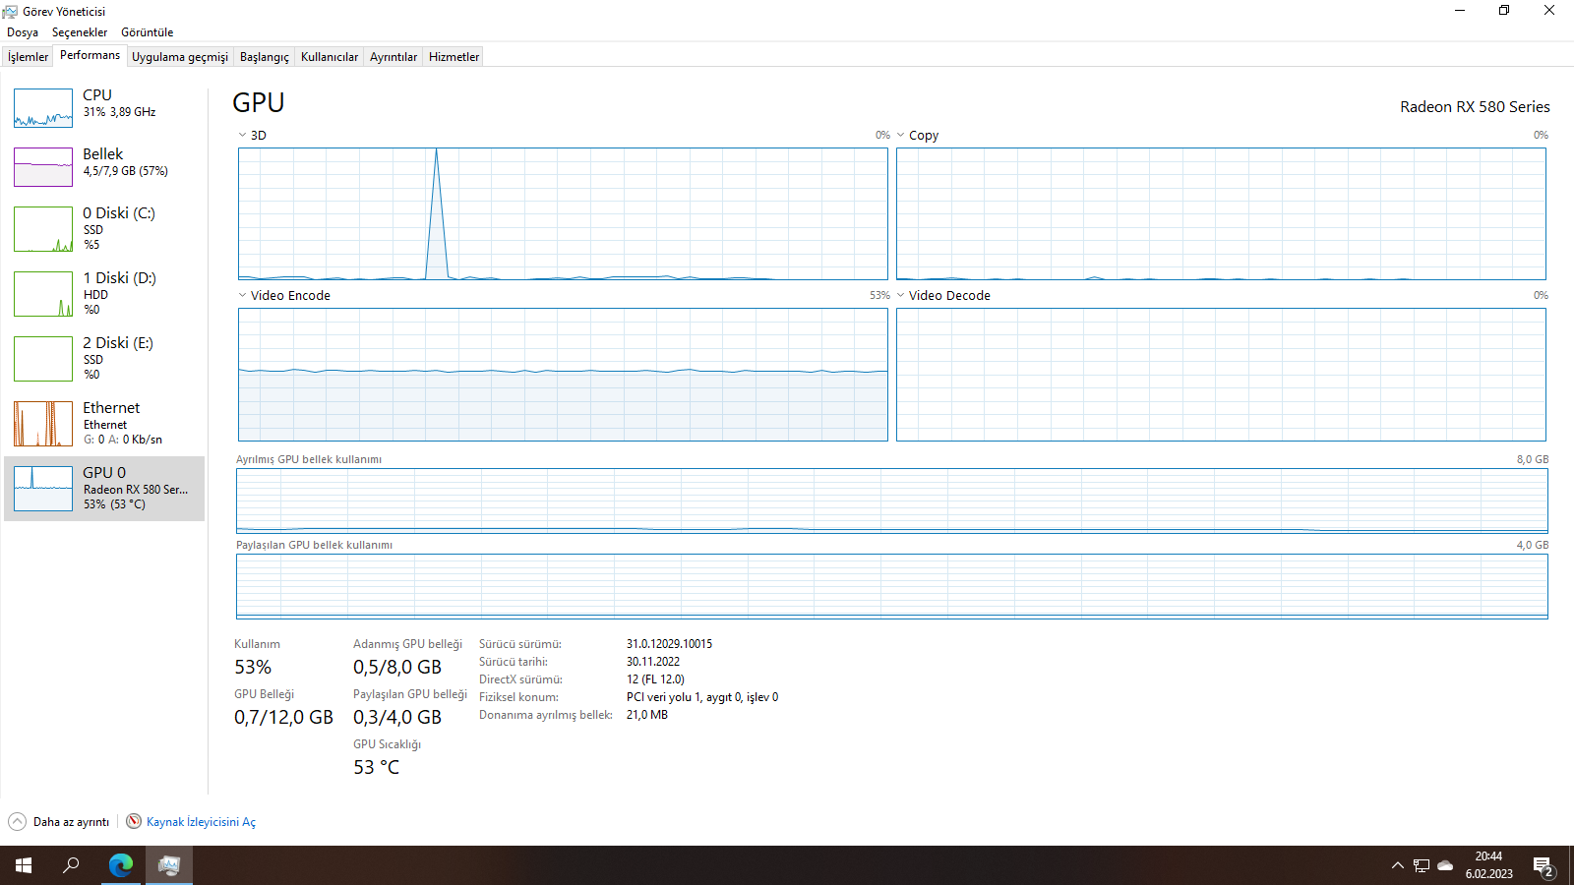
Task: Click the GPU temperature value 53 °C
Action: [x=377, y=767]
